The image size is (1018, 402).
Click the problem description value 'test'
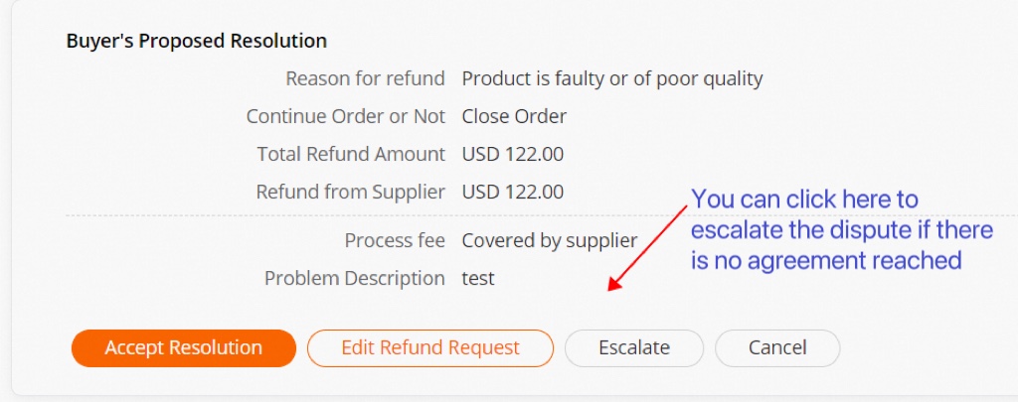point(478,278)
